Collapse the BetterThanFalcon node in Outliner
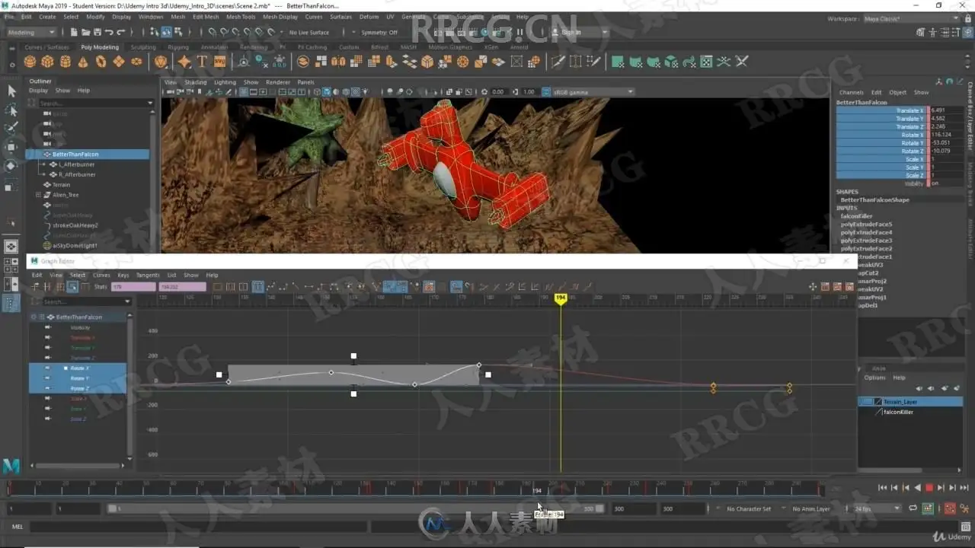The image size is (975, 548). [38, 154]
